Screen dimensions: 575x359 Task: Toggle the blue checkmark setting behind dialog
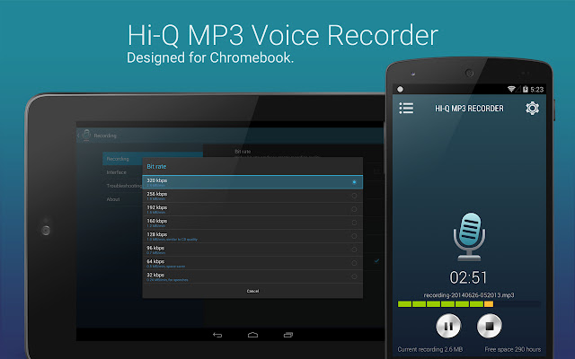coord(376,261)
